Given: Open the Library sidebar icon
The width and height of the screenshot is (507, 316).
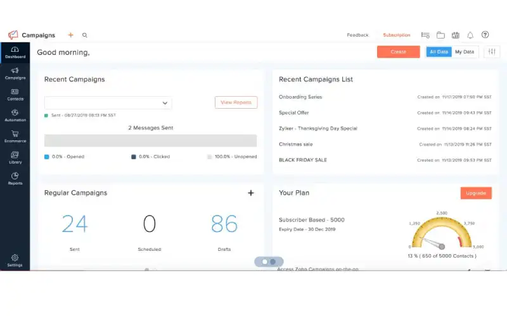Looking at the screenshot, I should tap(15, 157).
